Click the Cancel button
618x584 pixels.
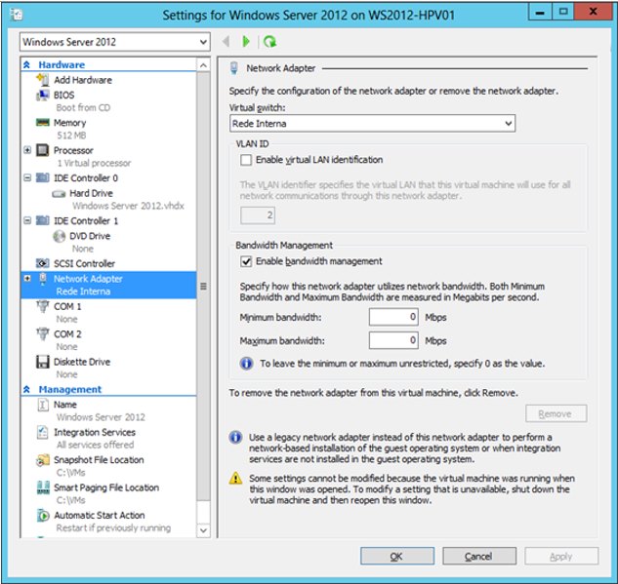click(x=477, y=556)
